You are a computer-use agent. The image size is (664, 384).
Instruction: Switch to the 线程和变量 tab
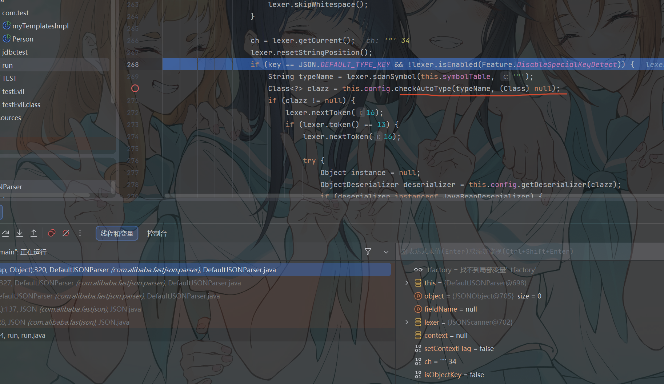tap(117, 233)
